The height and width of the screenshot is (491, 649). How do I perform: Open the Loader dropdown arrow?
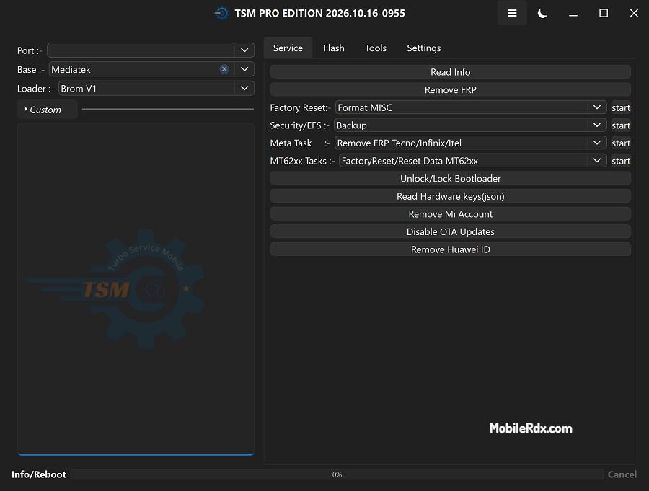[244, 88]
